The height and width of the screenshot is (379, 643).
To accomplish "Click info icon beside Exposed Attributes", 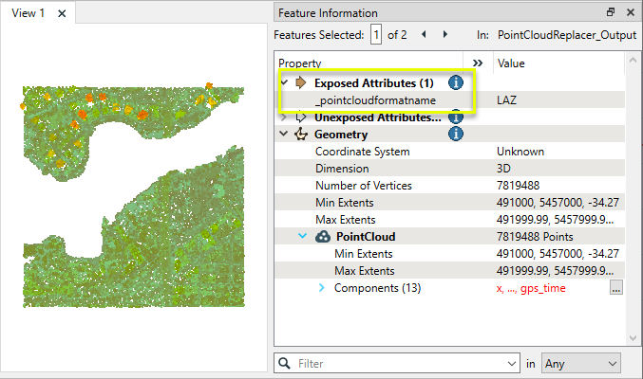I will pos(455,83).
